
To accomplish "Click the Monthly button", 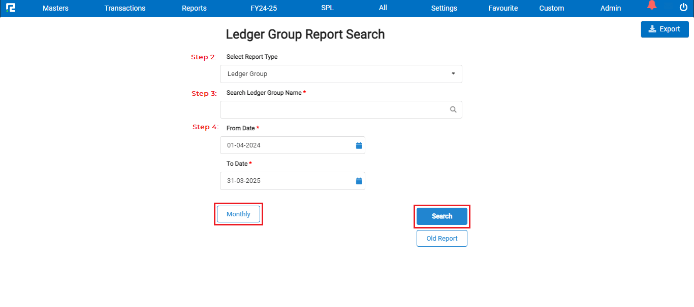I will [238, 214].
